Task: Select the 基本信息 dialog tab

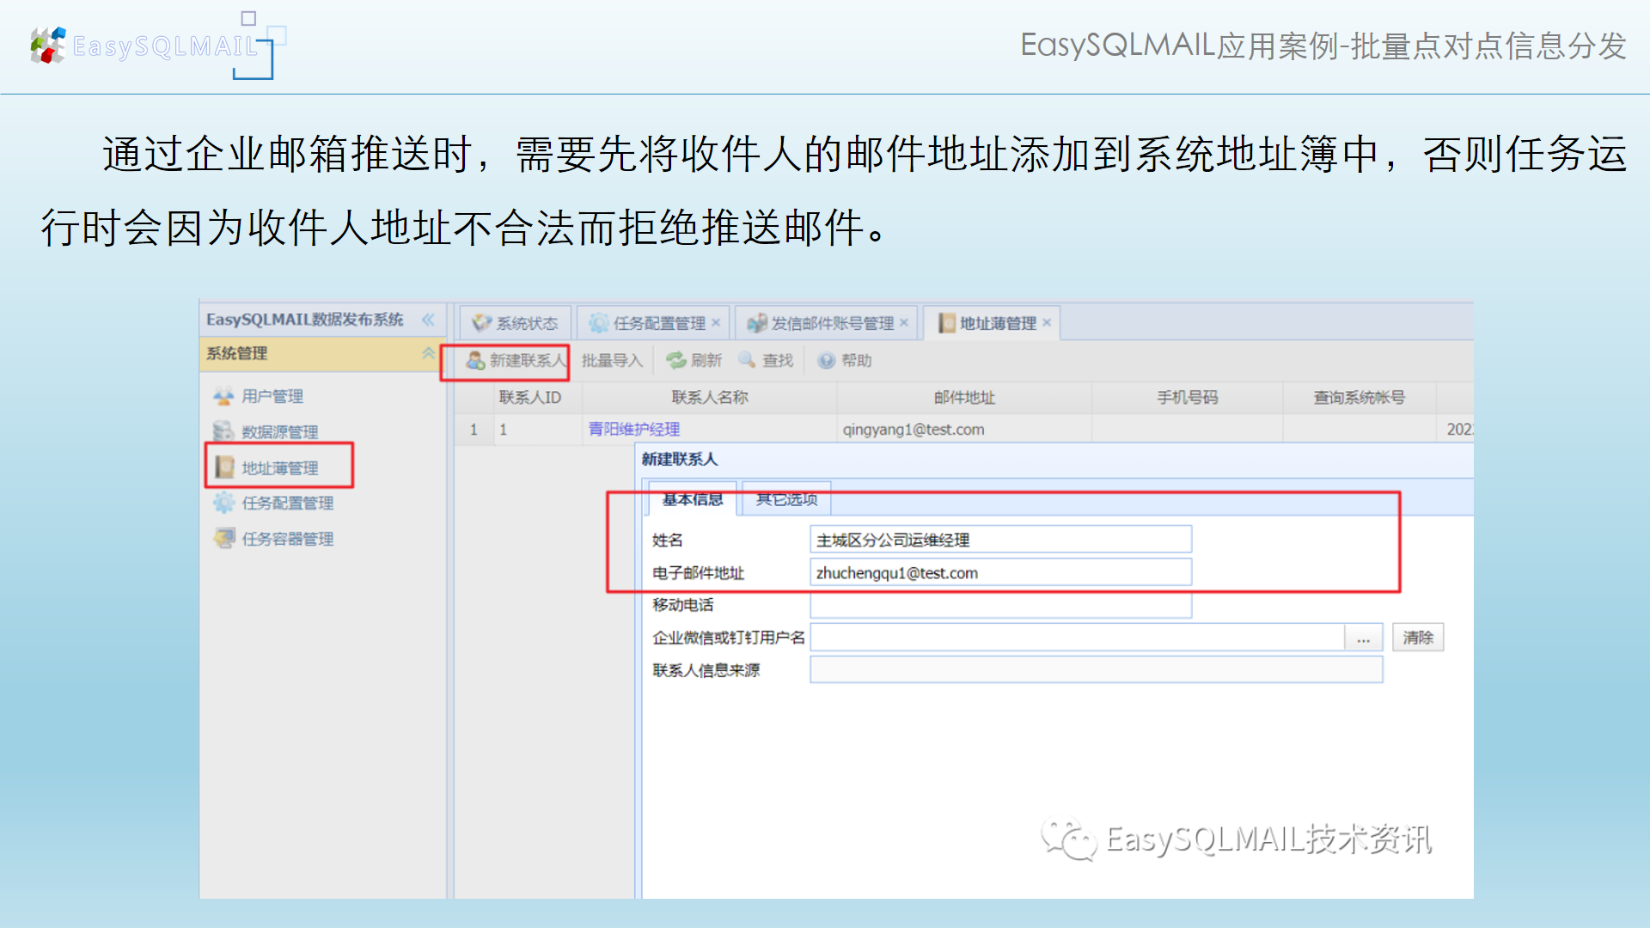Action: click(x=693, y=499)
